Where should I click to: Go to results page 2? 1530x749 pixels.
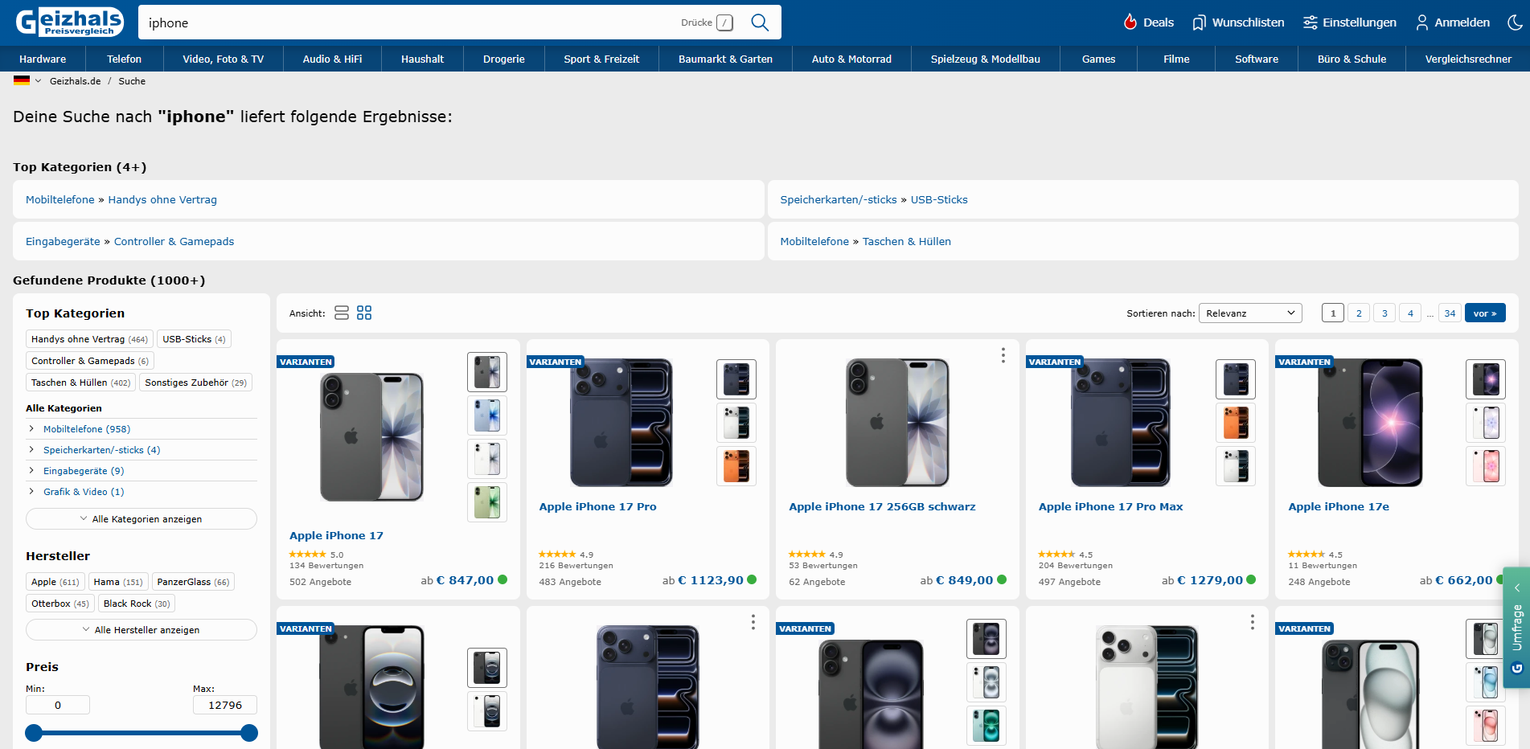coord(1359,313)
